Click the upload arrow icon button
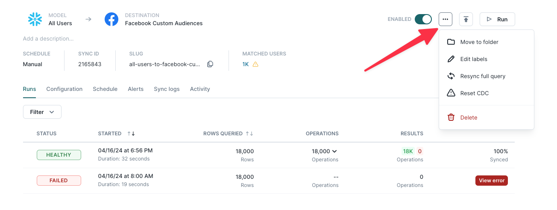 pos(466,19)
